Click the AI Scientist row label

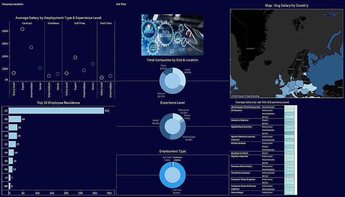pyautogui.click(x=237, y=110)
